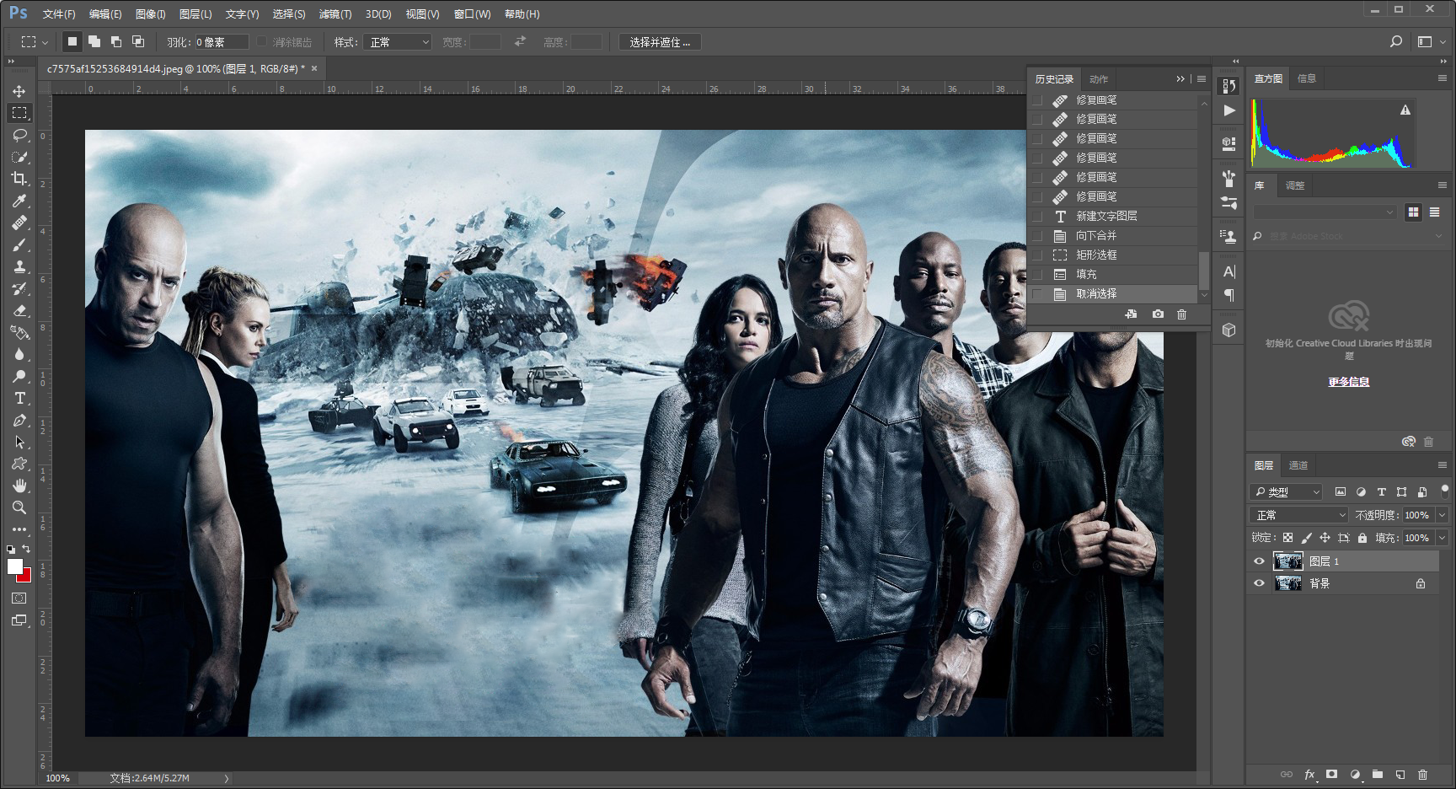Open the tool preset picker arrow
1456x789 pixels.
[x=45, y=42]
